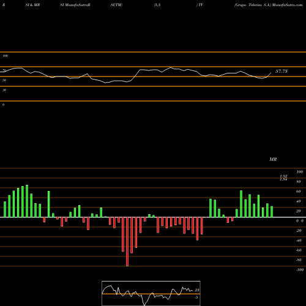Click the 'SI(TM)' header text
Screen dimensions: 306x306
[x=116, y=5]
